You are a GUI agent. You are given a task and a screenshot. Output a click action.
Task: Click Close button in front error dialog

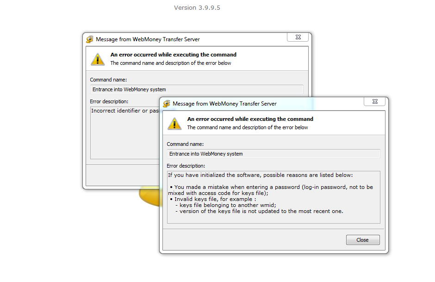pos(363,240)
